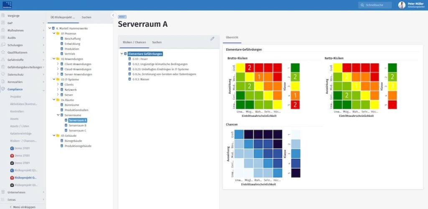
Task: Click the red R badge of Demo 27001
Action: pyautogui.click(x=12, y=156)
